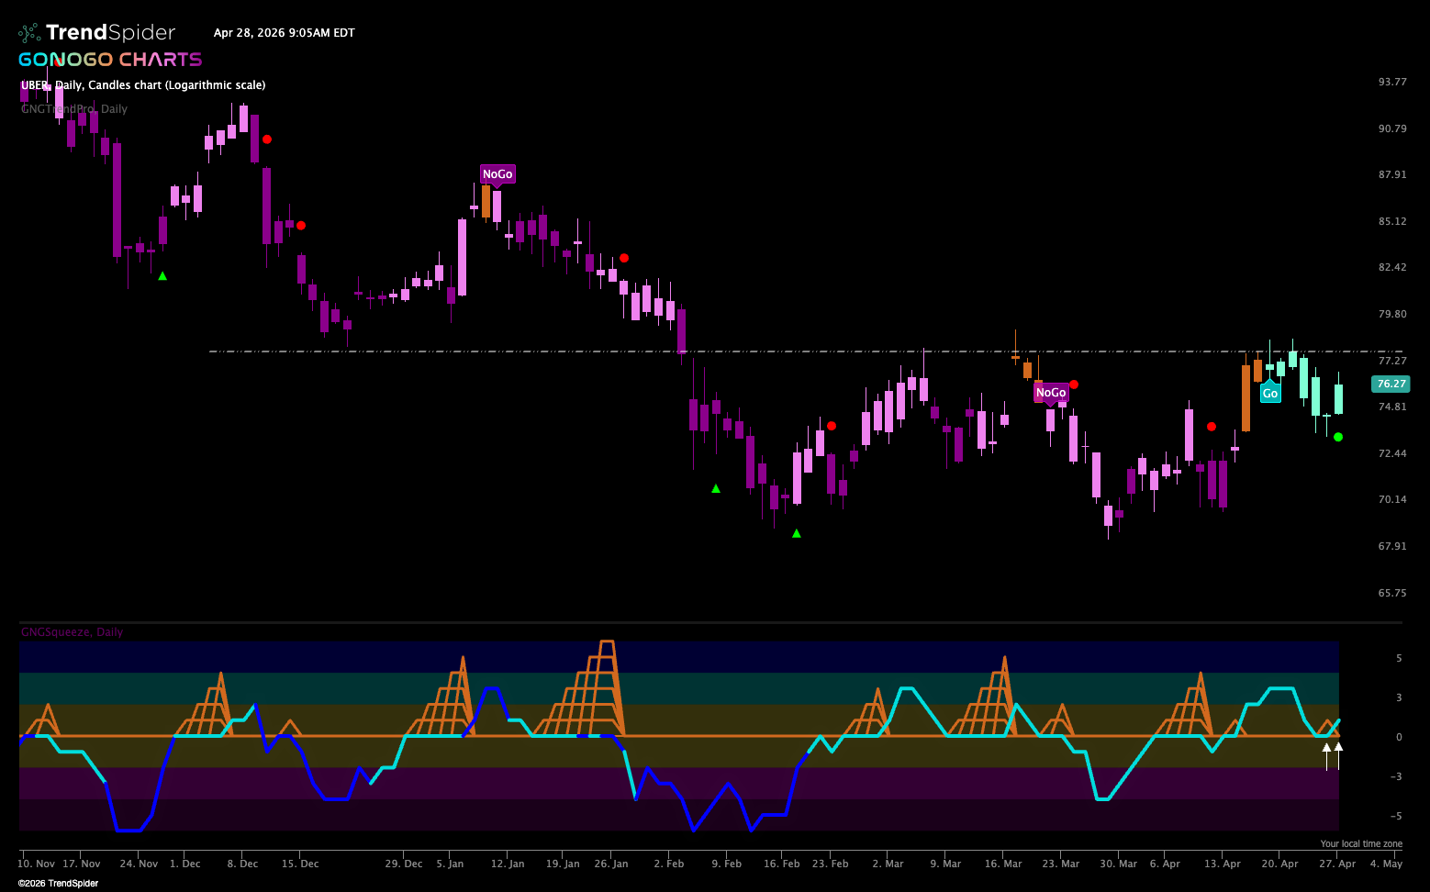Click the 2. Mar date axis label
Screen dimensions: 1430x892
[888, 864]
